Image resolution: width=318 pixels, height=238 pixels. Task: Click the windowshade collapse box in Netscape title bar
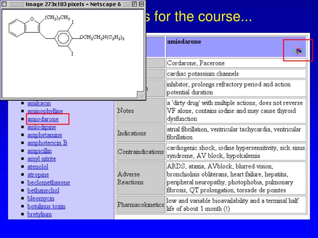pyautogui.click(x=142, y=4)
